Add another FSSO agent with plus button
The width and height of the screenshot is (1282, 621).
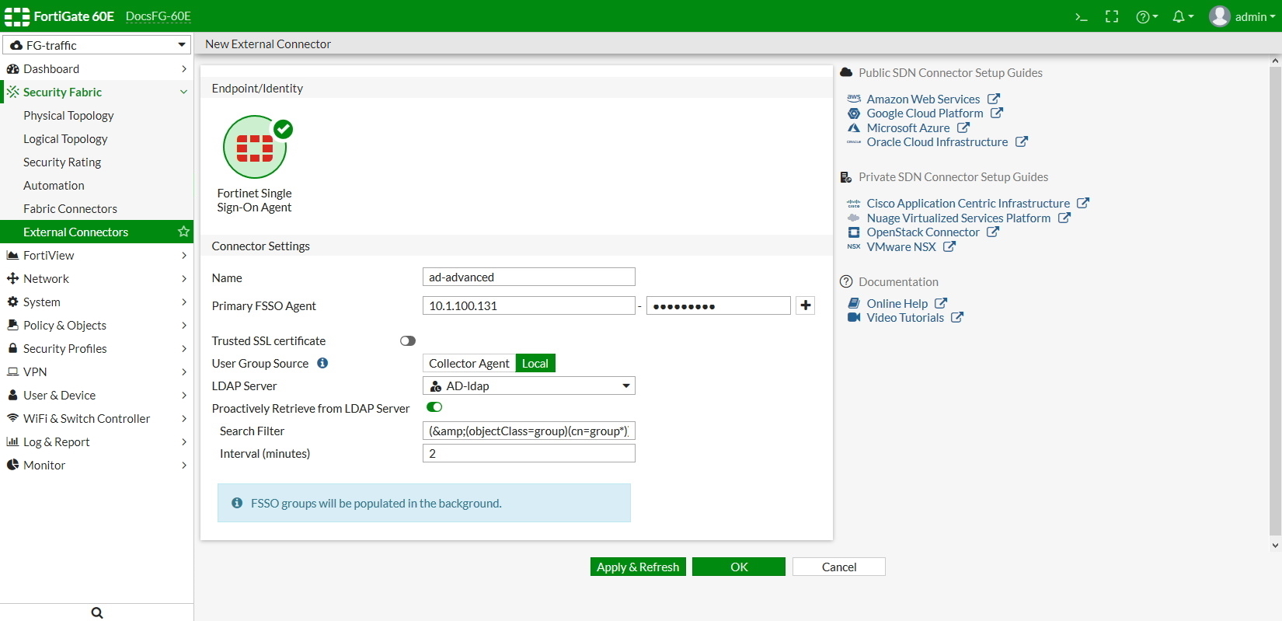(x=806, y=305)
